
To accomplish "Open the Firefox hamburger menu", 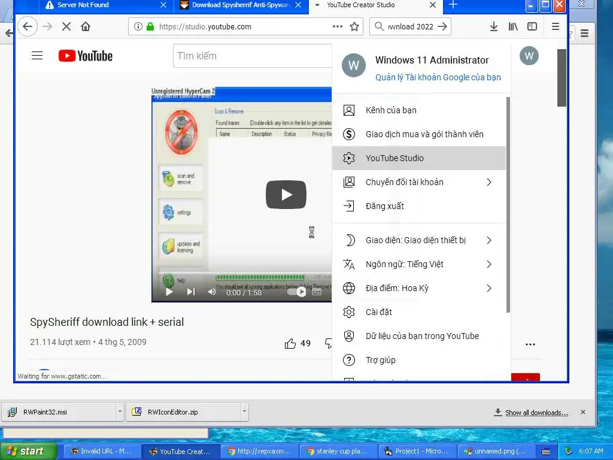I will [x=555, y=26].
